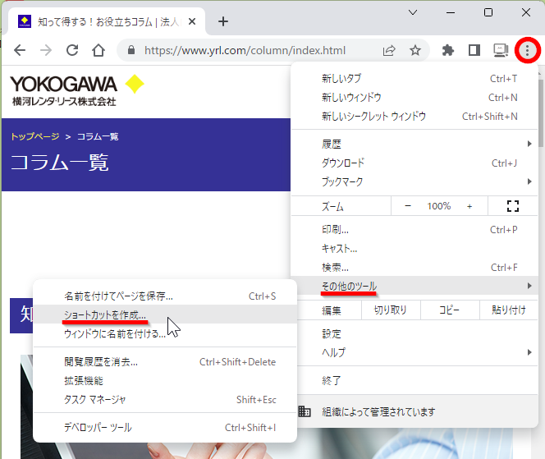The width and height of the screenshot is (545, 459).
Task: Choose 印刷... from the menu
Action: click(x=414, y=230)
